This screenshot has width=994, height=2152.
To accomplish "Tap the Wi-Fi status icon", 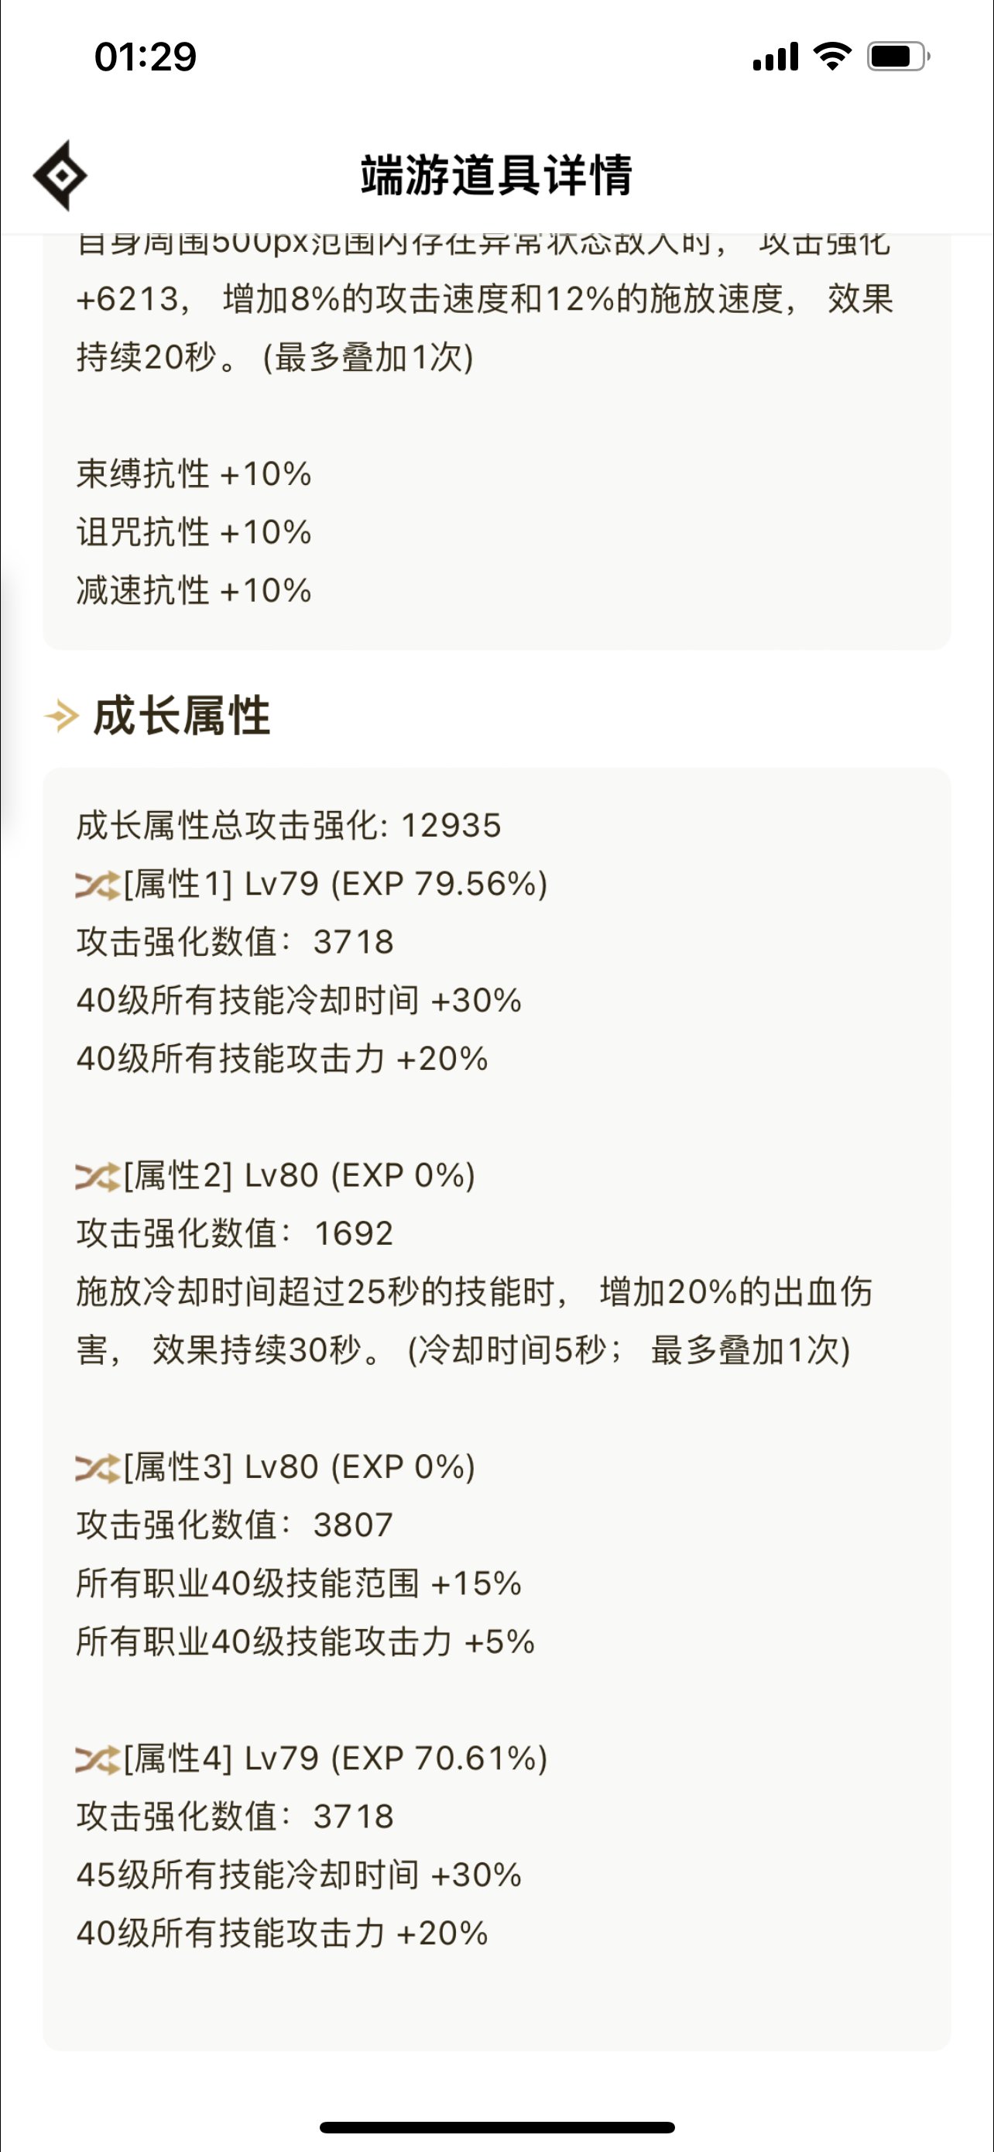I will pos(832,56).
